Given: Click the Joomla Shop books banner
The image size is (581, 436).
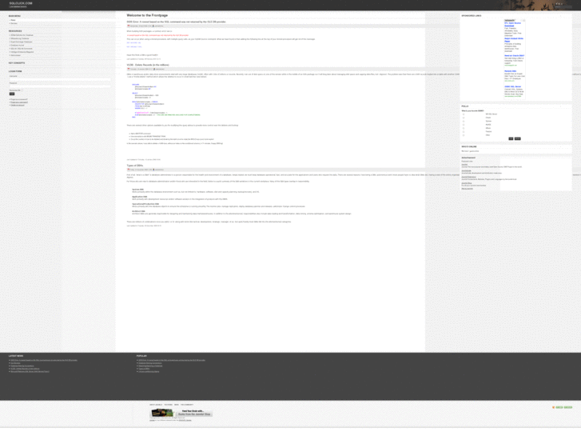Looking at the screenshot, I should [x=181, y=413].
